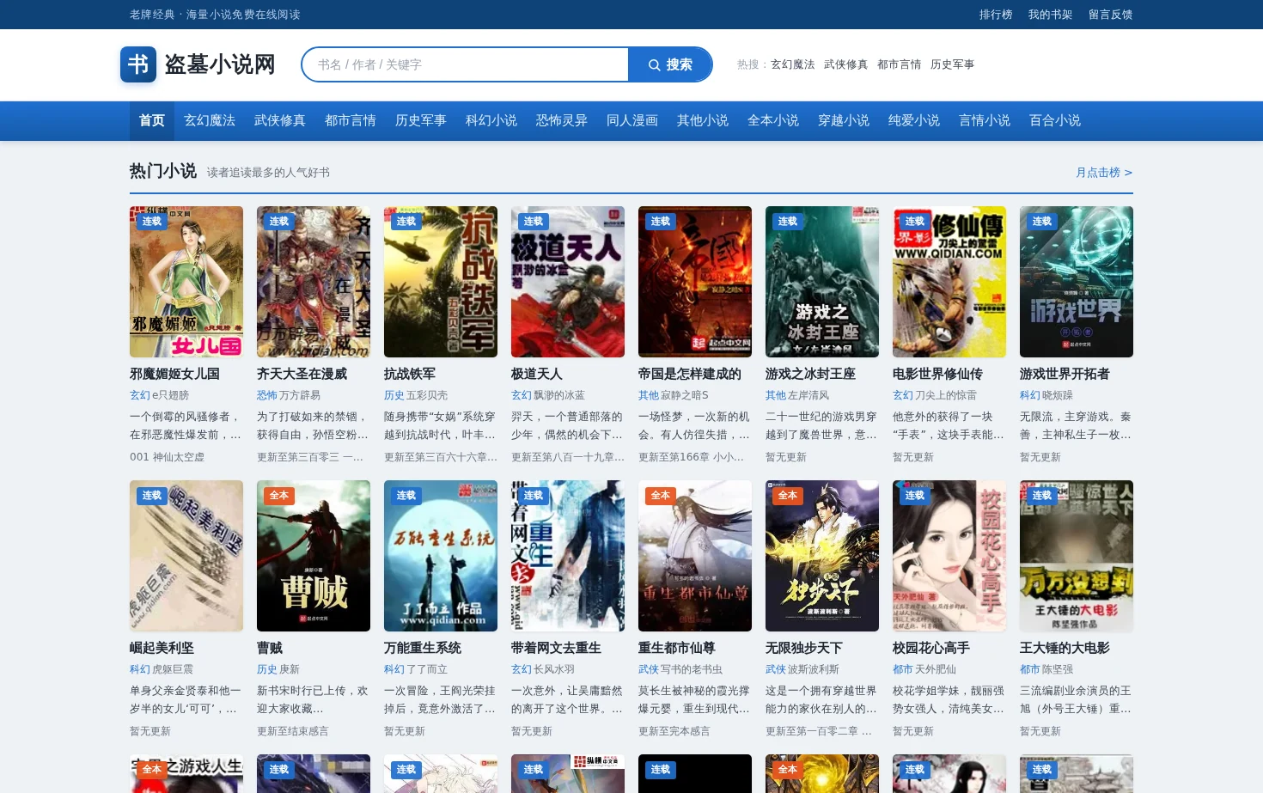
Task: Select hot search term 都市言情
Action: 899,64
